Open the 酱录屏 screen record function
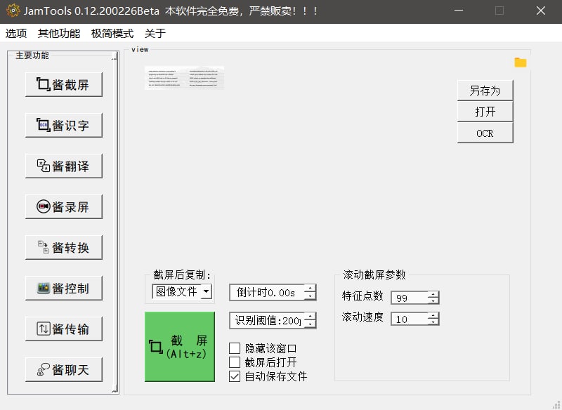 tap(64, 206)
